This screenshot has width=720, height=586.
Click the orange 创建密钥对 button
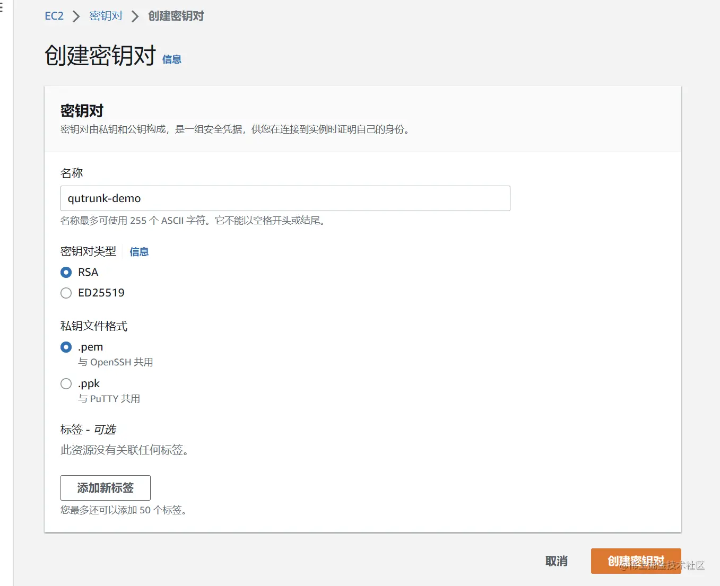(x=635, y=561)
